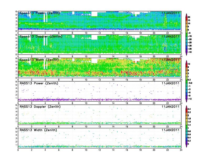Click the "-0.2" label on the middle color bar
The height and width of the screenshot is (161, 208).
click(x=190, y=83)
